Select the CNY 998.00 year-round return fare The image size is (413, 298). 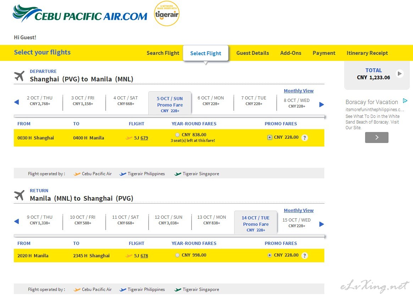(x=177, y=255)
